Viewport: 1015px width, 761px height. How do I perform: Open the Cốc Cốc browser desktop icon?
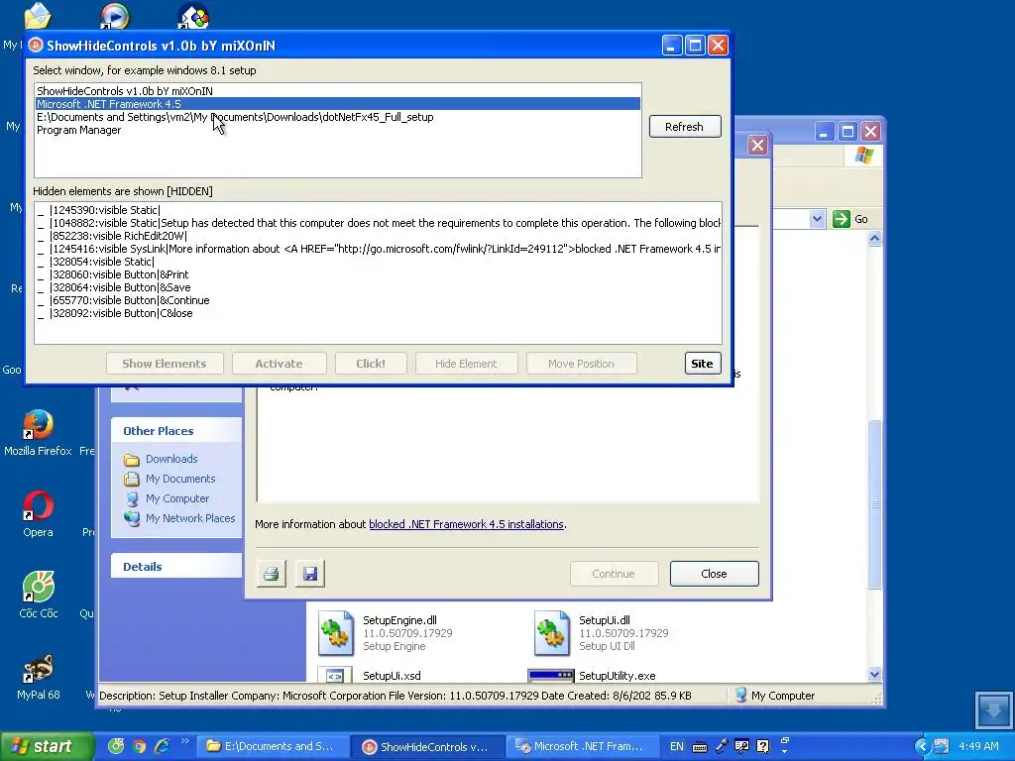coord(39,587)
